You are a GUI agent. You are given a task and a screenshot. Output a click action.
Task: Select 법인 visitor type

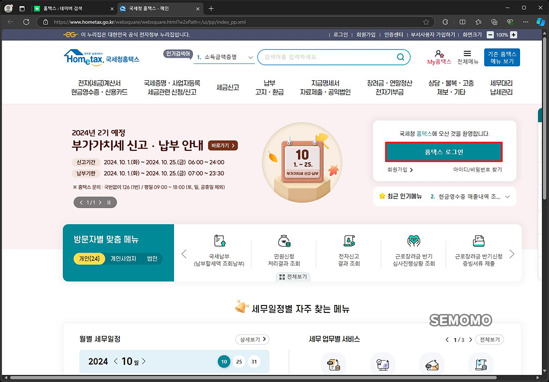point(152,258)
